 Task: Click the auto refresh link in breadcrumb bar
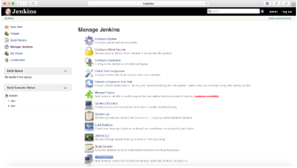pos(280,18)
